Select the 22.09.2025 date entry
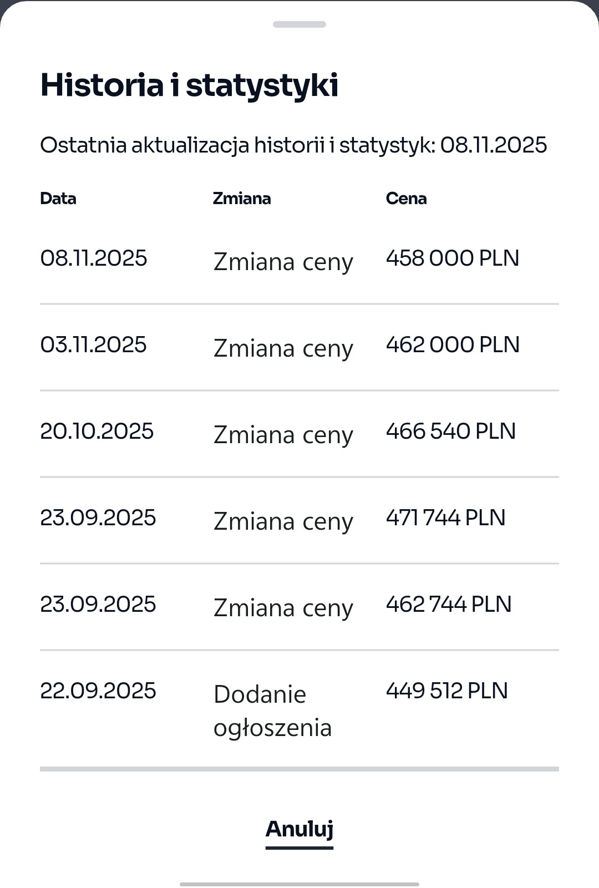This screenshot has height=888, width=599. click(x=98, y=691)
